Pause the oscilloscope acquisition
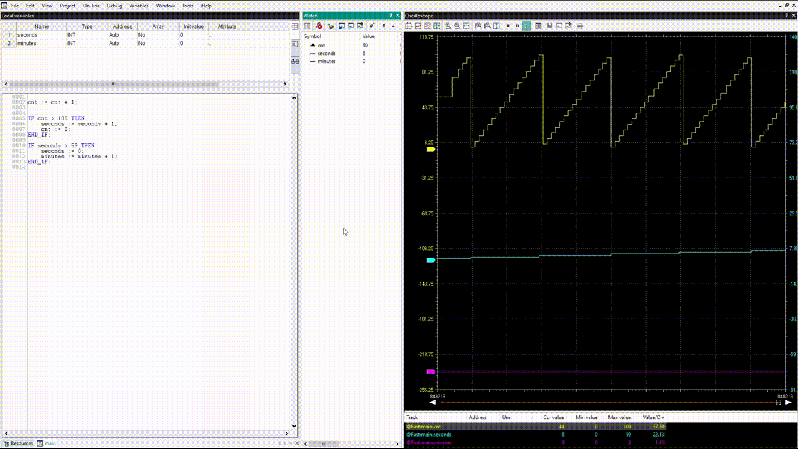The height and width of the screenshot is (449, 798). click(x=517, y=26)
